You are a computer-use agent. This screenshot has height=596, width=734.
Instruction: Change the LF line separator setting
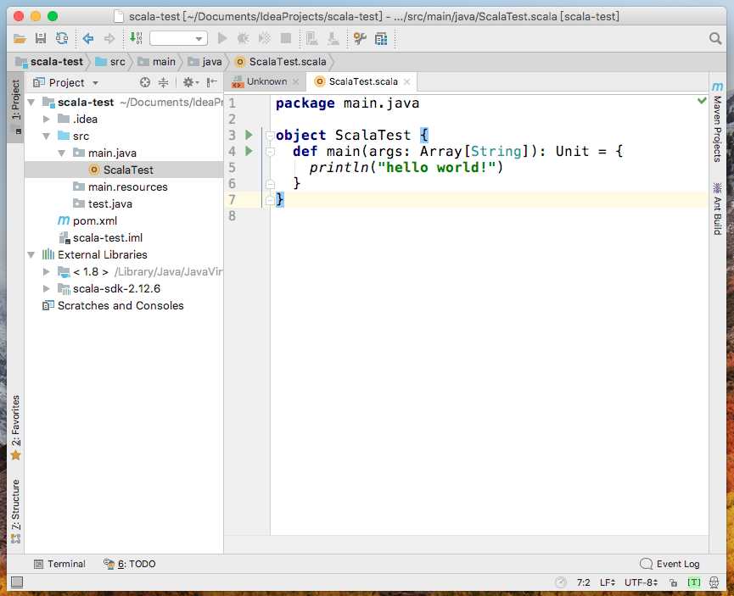click(x=608, y=582)
